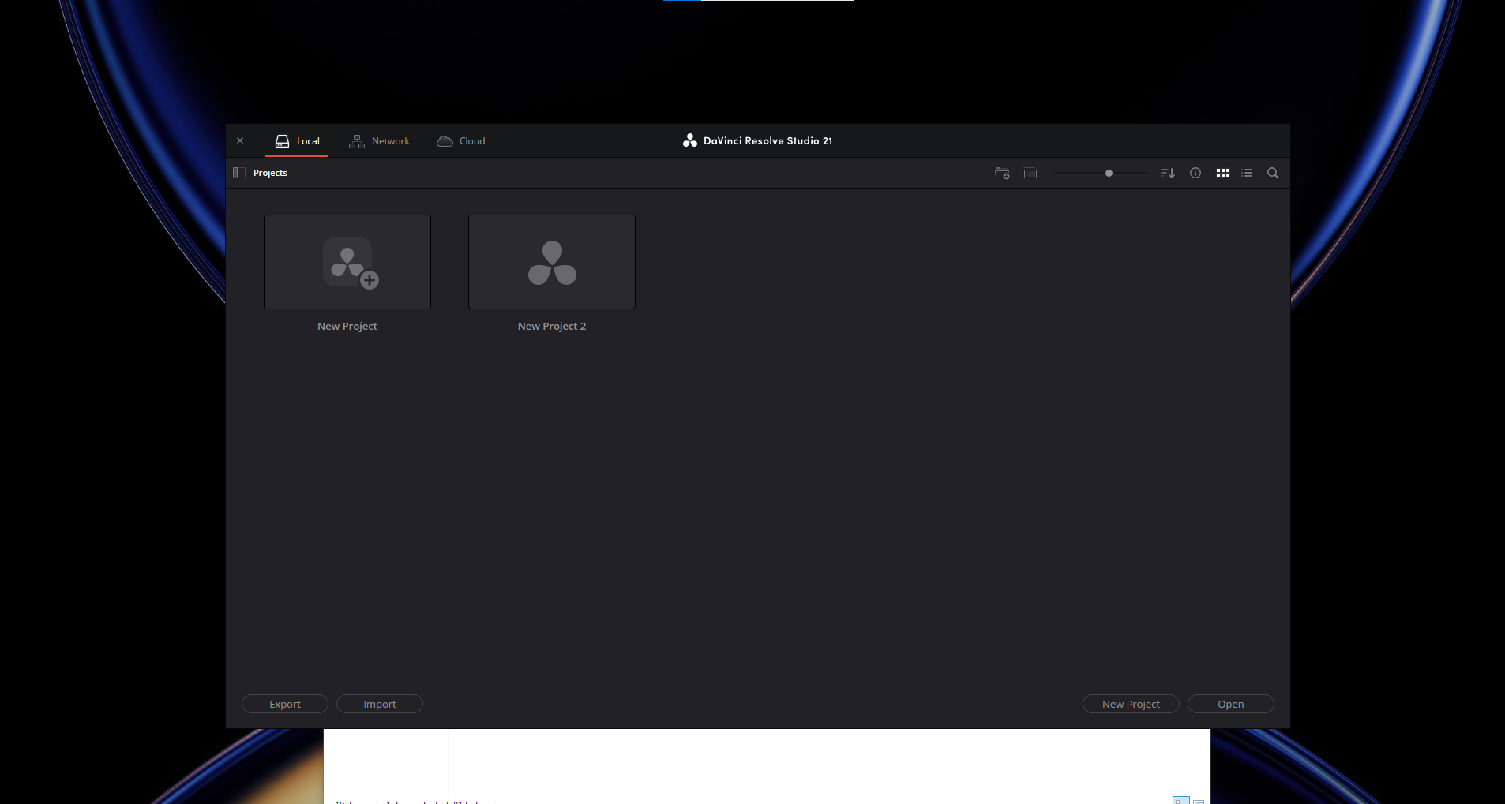Select the New Project 2 thumbnail
Image resolution: width=1505 pixels, height=804 pixels.
pos(552,262)
